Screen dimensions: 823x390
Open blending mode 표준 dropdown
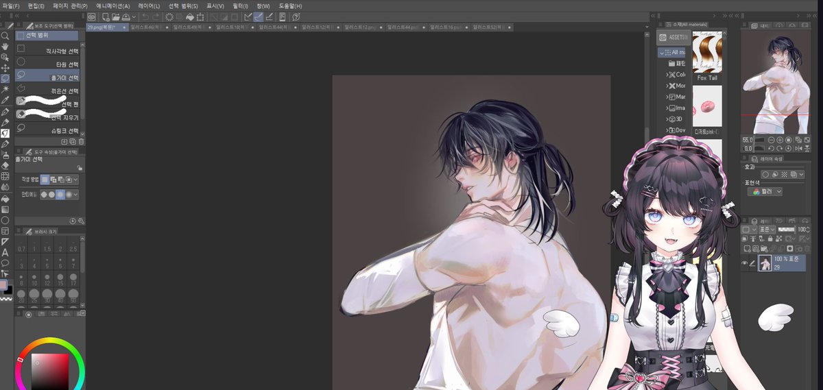(x=767, y=230)
